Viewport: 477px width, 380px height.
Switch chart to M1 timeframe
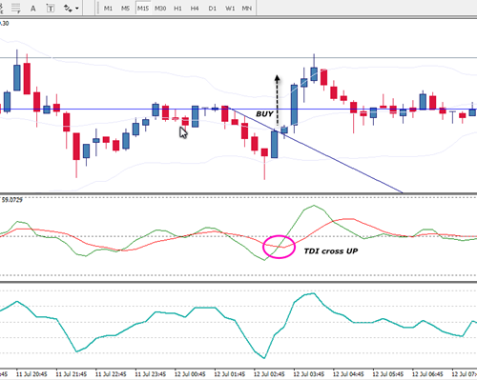(108, 9)
